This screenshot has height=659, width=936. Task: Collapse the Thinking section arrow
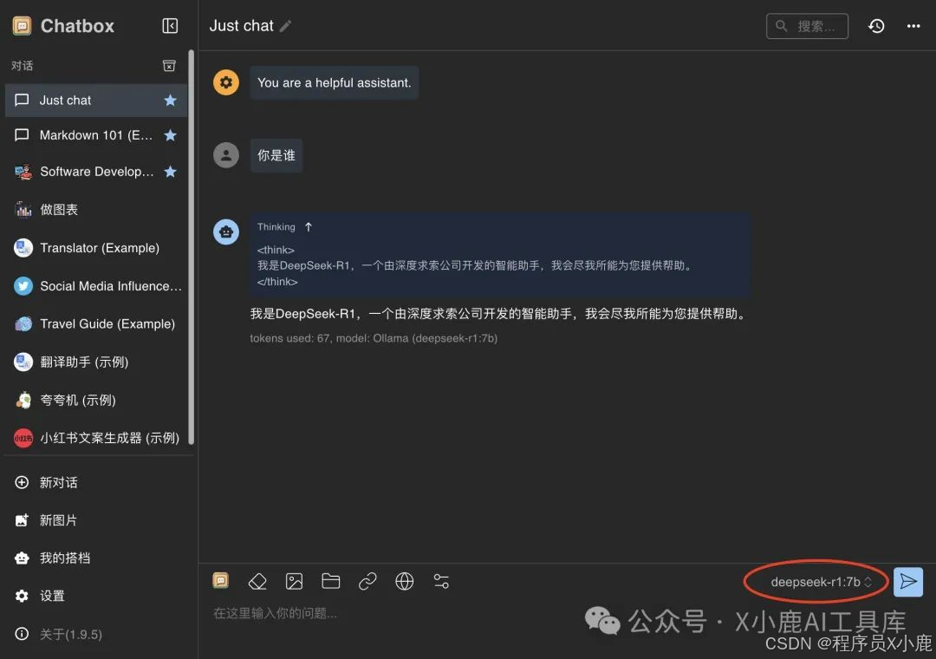[x=309, y=227]
